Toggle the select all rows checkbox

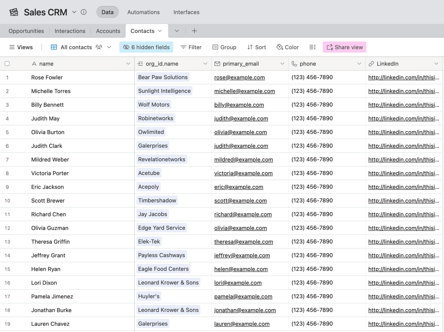(x=7, y=64)
